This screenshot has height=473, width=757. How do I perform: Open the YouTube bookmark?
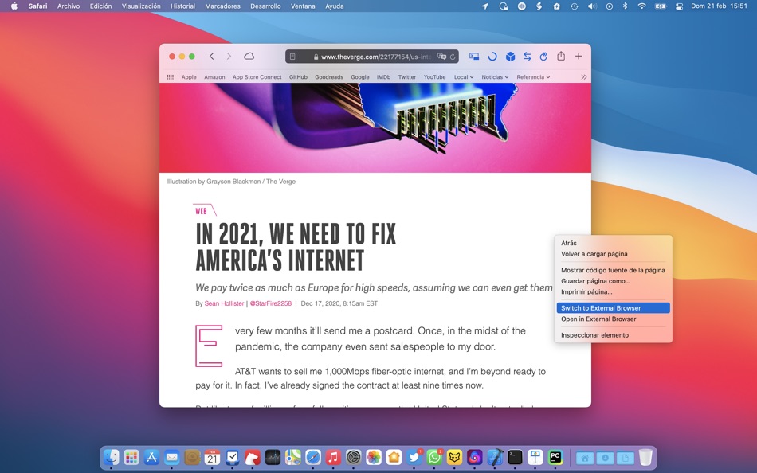click(434, 77)
